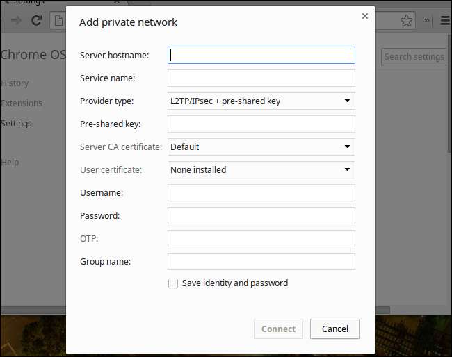The image size is (452, 357).
Task: Expand the Server CA certificate dropdown
Action: 261,147
